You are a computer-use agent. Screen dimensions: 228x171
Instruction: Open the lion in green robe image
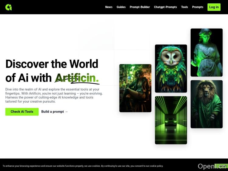pos(206,104)
